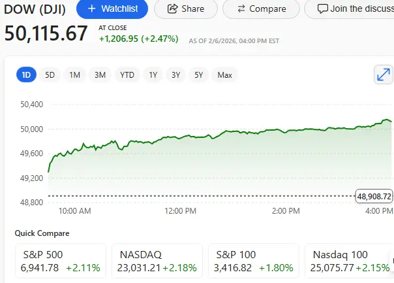The image size is (394, 283).
Task: Select the 1D time range
Action: tap(27, 75)
